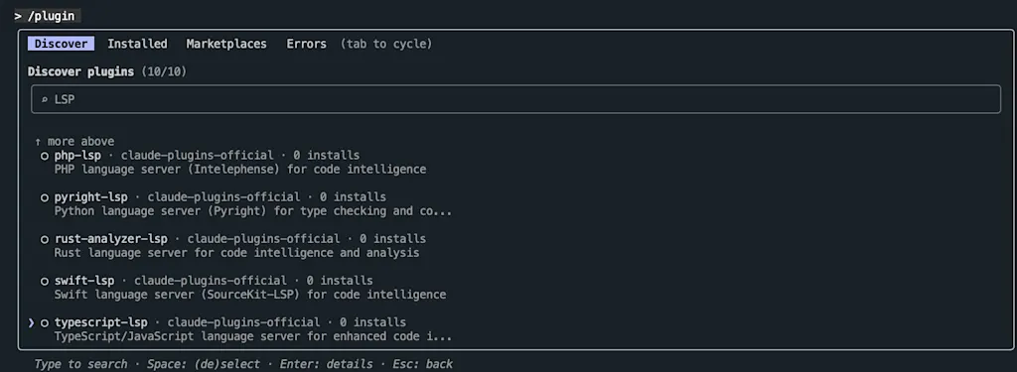Screen dimensions: 1017x372
Task: Select the rust-analyzer-lsp plugin name
Action: (111, 239)
